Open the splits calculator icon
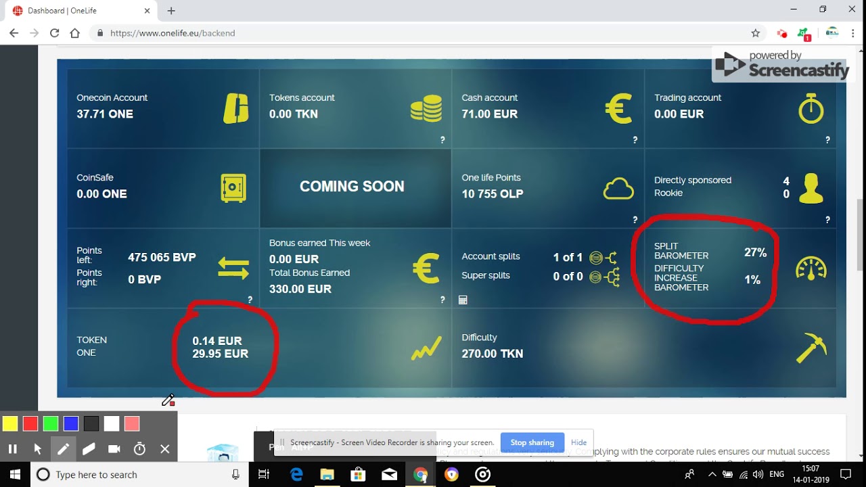866x487 pixels. [463, 300]
